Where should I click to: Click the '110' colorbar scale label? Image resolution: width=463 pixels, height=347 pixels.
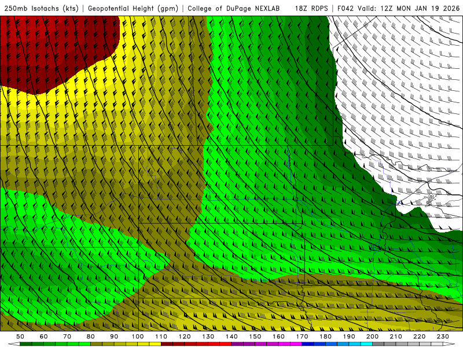(161, 337)
